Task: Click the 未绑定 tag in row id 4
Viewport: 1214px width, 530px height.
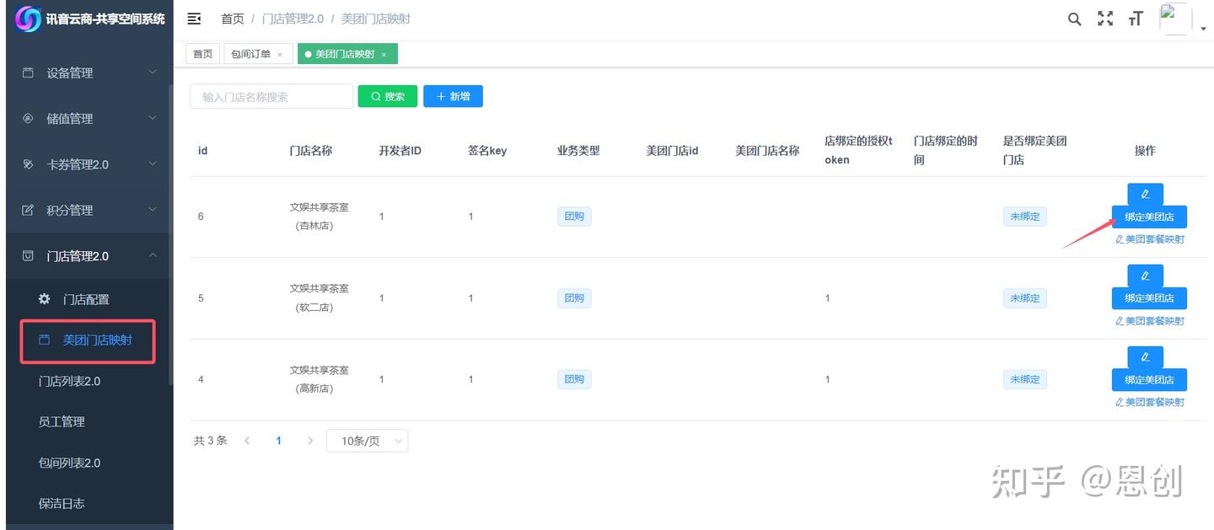Action: click(1024, 380)
